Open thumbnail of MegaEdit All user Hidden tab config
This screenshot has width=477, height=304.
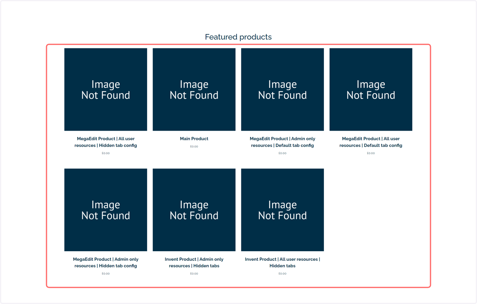pyautogui.click(x=106, y=89)
